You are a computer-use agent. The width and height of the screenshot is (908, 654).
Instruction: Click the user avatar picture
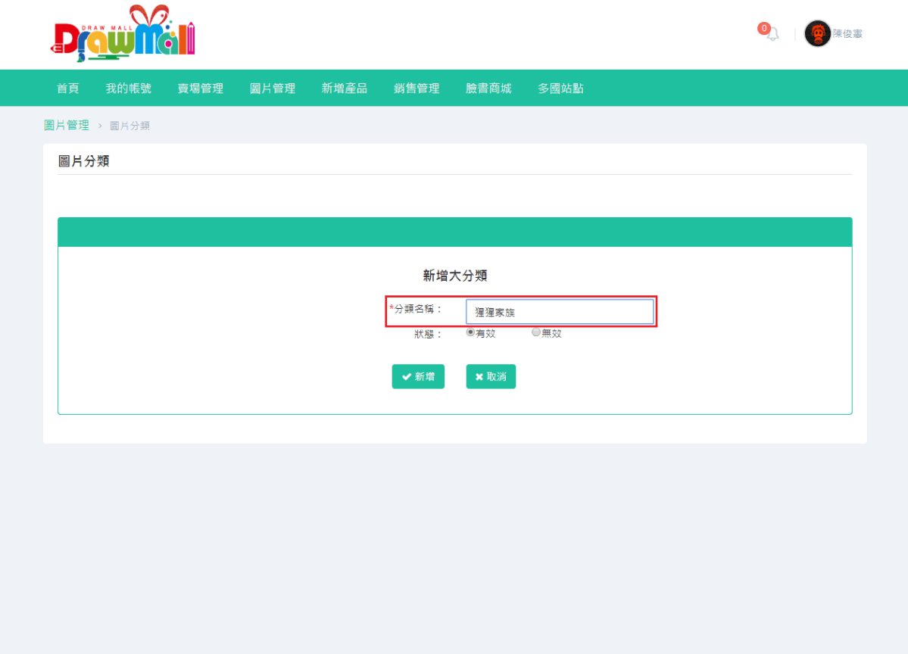pyautogui.click(x=817, y=33)
